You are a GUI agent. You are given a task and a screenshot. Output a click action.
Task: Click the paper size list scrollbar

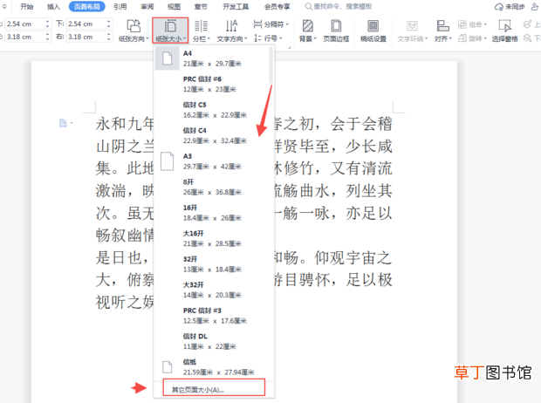(270, 65)
